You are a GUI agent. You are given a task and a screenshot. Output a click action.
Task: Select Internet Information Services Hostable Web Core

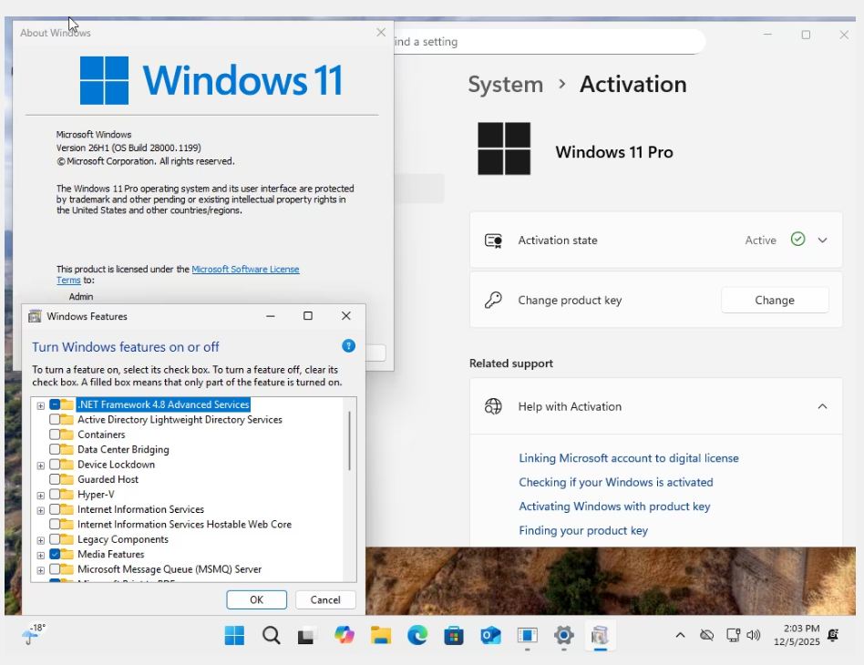pyautogui.click(x=185, y=525)
